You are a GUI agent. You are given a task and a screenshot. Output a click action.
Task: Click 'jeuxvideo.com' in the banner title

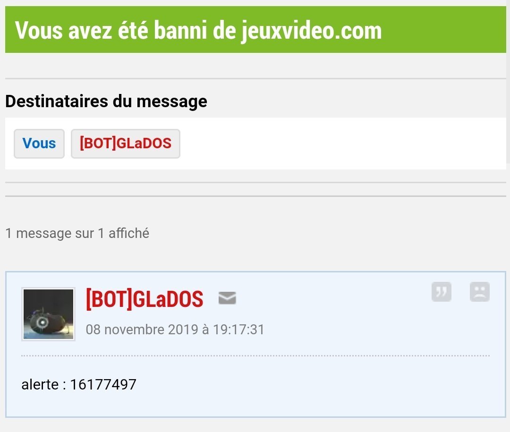coord(312,30)
